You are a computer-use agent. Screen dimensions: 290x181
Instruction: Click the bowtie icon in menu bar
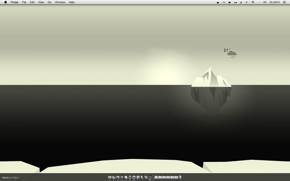coord(235,2)
